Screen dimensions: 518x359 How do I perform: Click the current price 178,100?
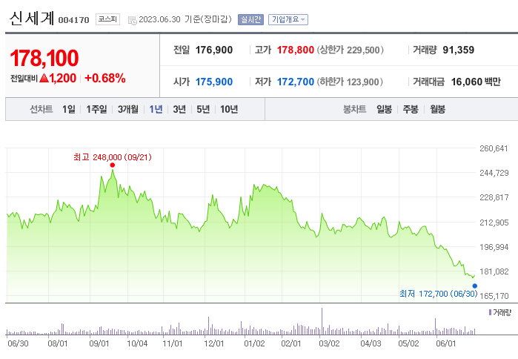point(44,58)
